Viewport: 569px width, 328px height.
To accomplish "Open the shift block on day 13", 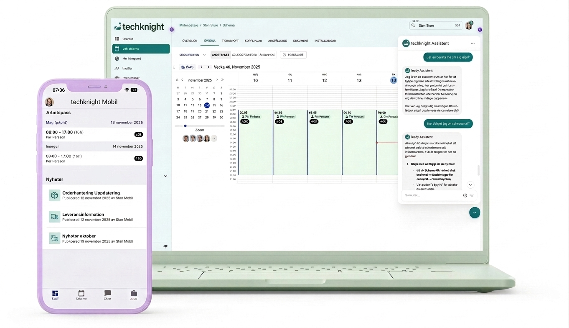I will point(359,142).
